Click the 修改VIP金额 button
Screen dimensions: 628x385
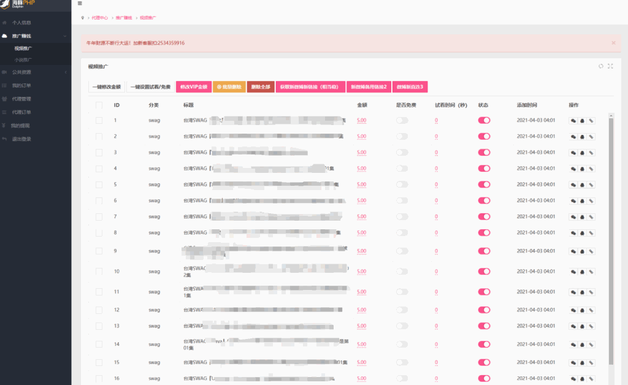pyautogui.click(x=193, y=87)
